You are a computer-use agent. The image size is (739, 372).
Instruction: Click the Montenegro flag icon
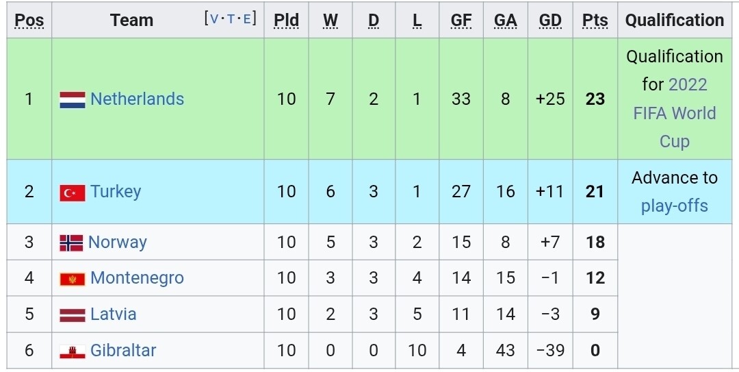(x=73, y=279)
